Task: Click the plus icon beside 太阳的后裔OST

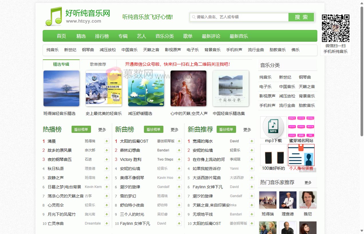Action: (x=179, y=141)
